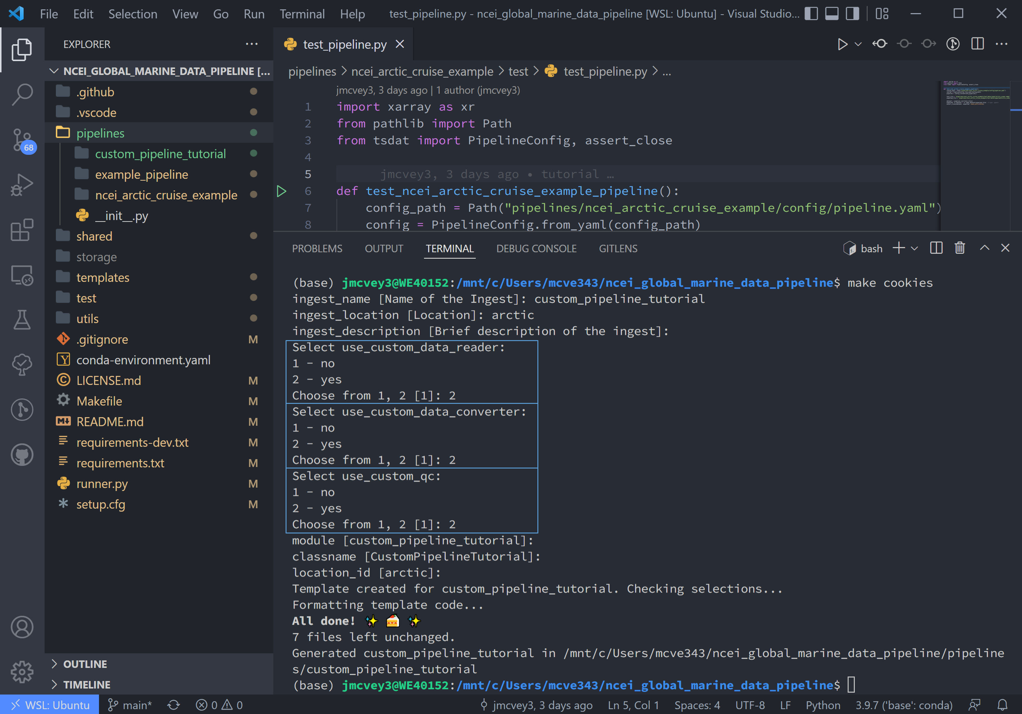Expand the OUTLINE section
The image size is (1022, 714).
[x=159, y=664]
